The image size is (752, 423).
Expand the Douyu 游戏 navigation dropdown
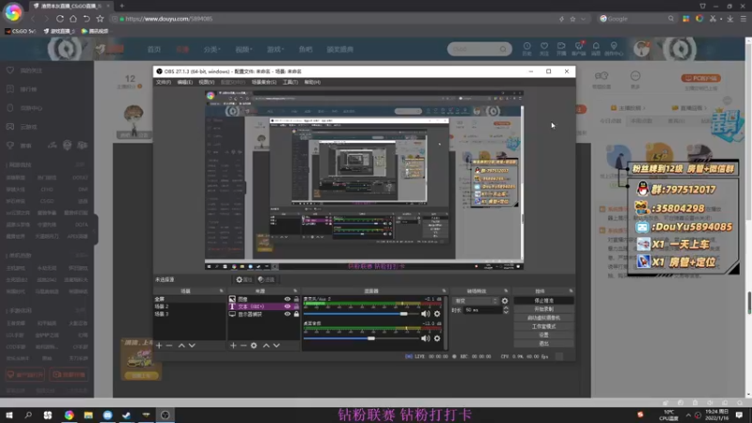(275, 49)
